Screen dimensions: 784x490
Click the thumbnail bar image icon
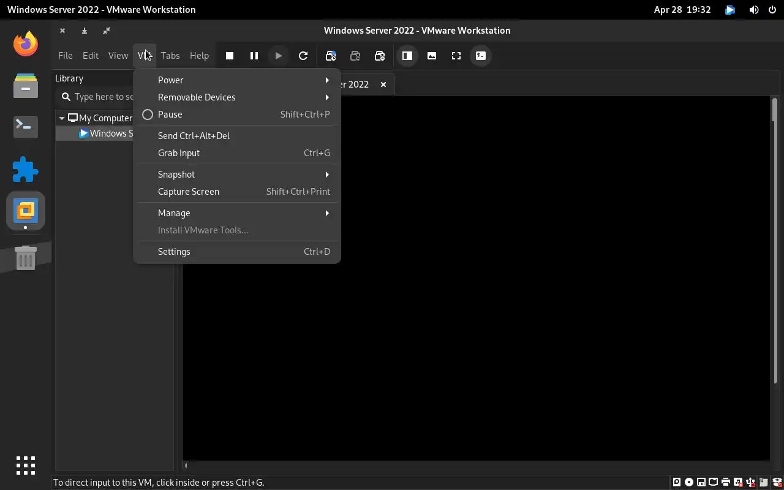pos(432,56)
